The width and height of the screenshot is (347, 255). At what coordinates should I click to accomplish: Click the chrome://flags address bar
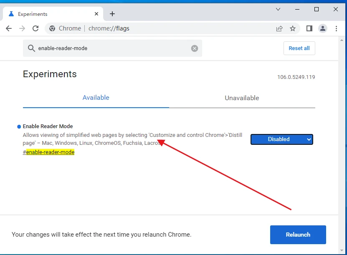172,28
